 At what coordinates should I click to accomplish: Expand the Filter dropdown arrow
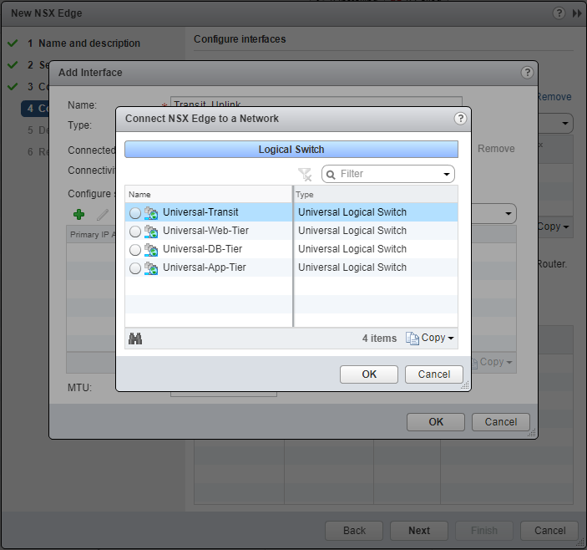(446, 174)
